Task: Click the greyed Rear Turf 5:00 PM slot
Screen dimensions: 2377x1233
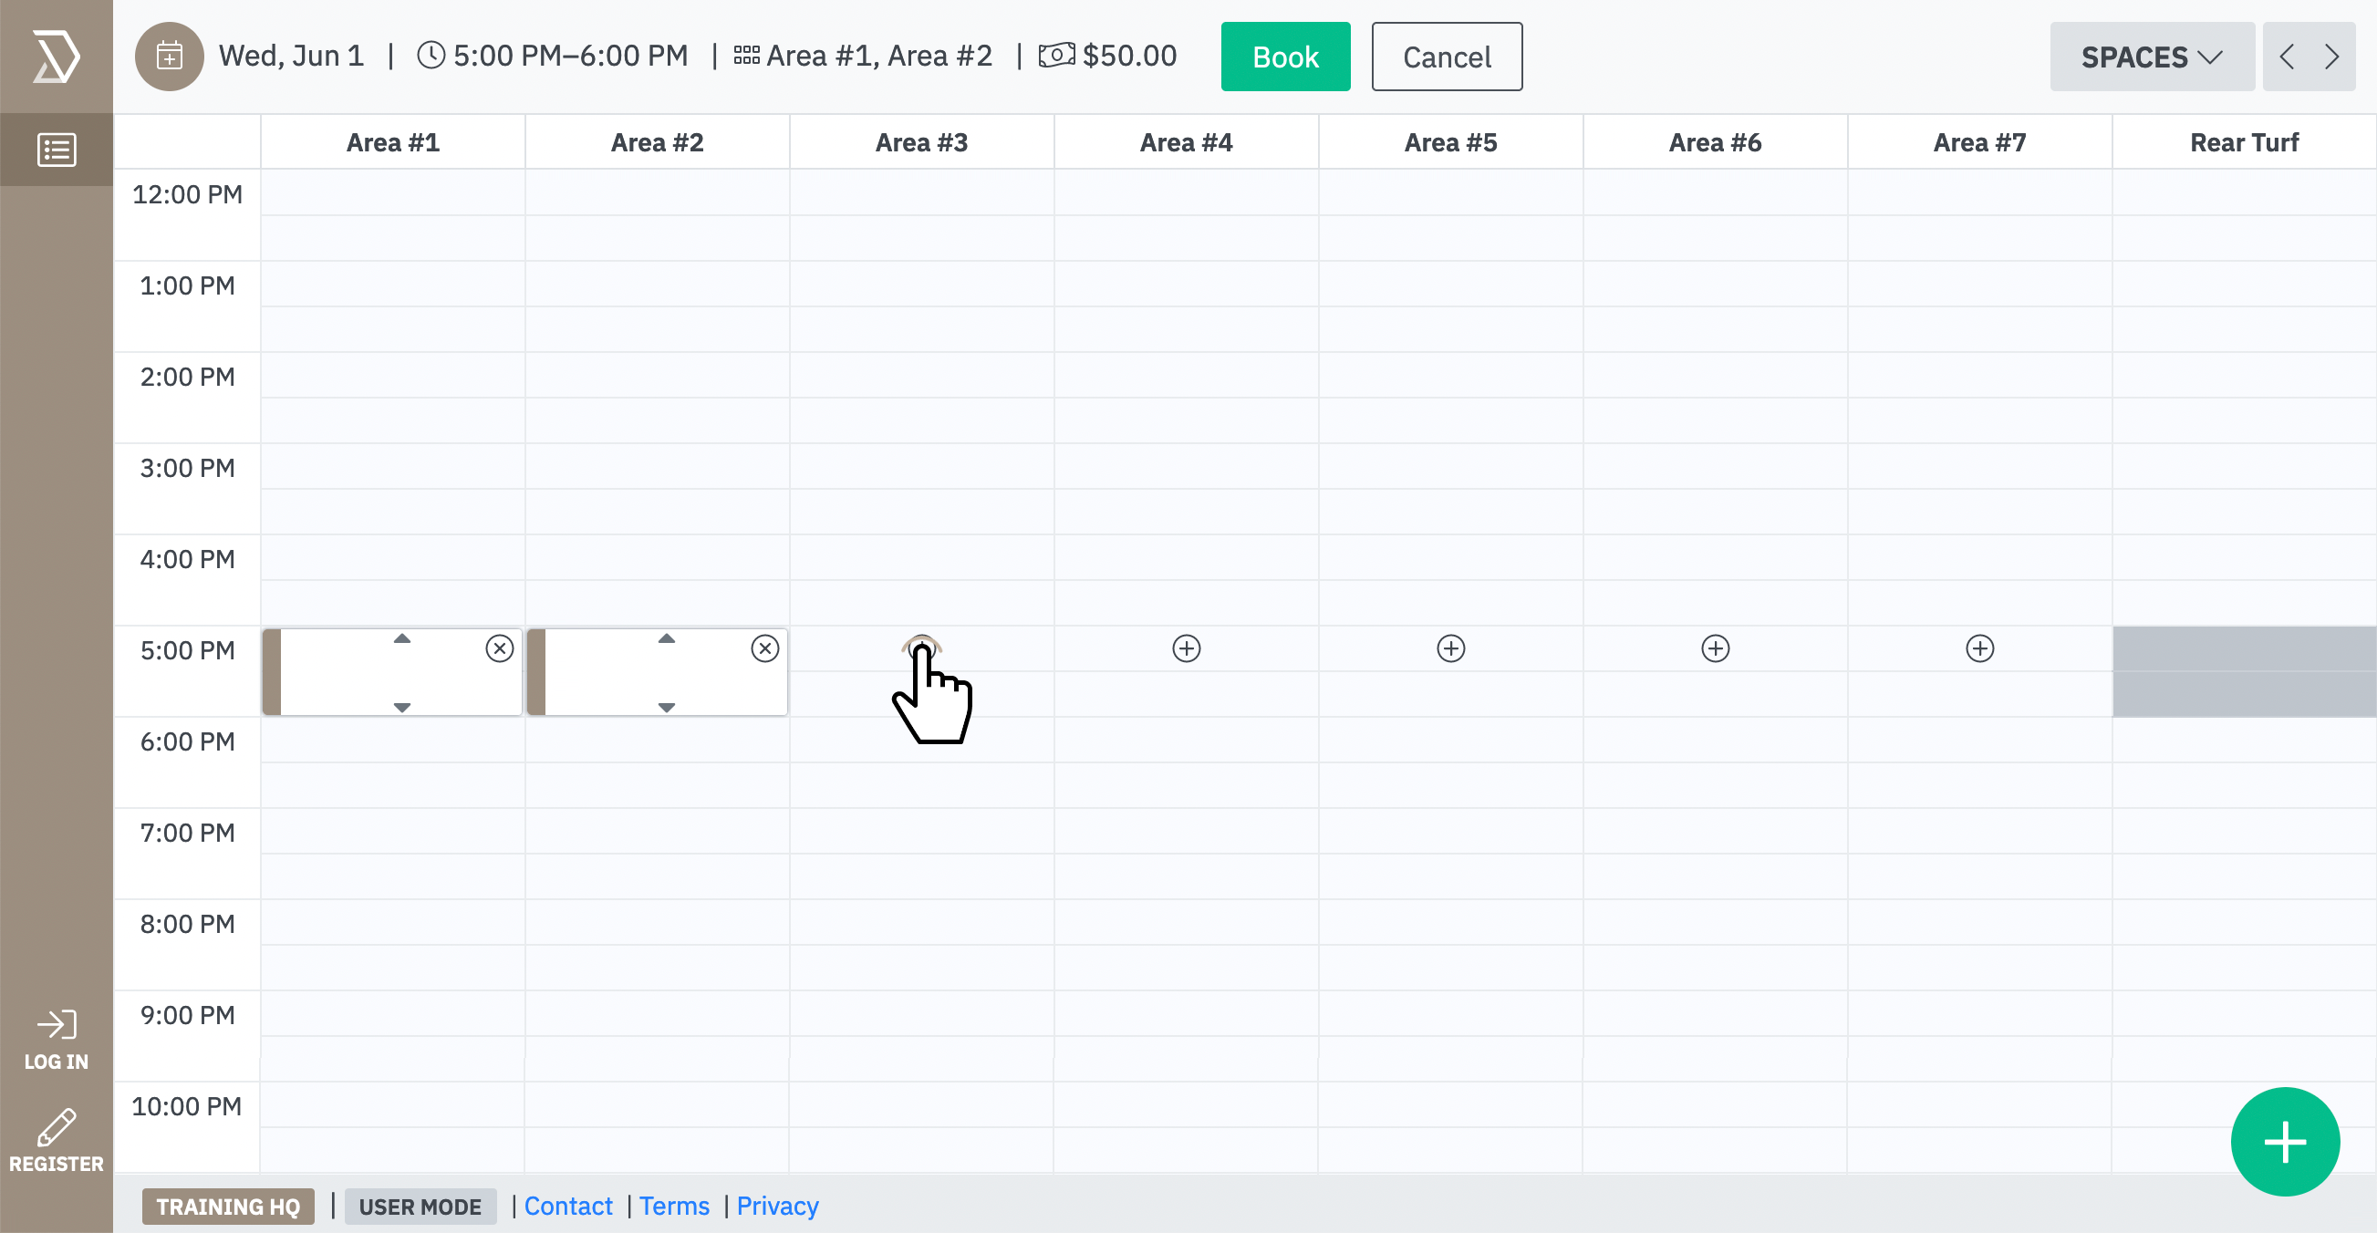Action: tap(2244, 671)
